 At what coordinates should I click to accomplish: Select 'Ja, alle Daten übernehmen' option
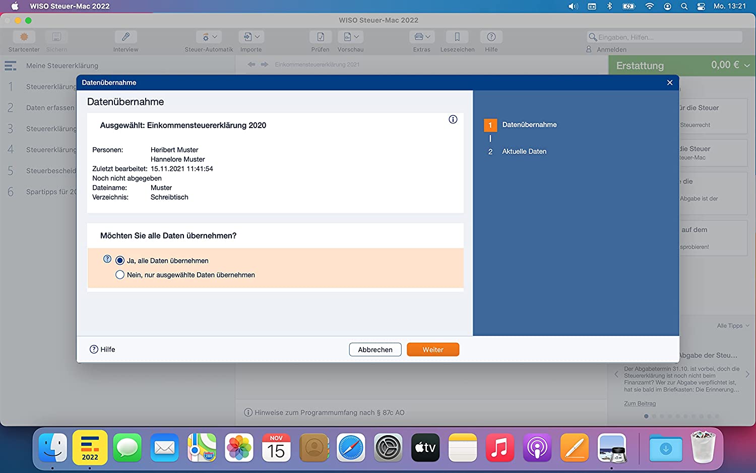(x=120, y=261)
